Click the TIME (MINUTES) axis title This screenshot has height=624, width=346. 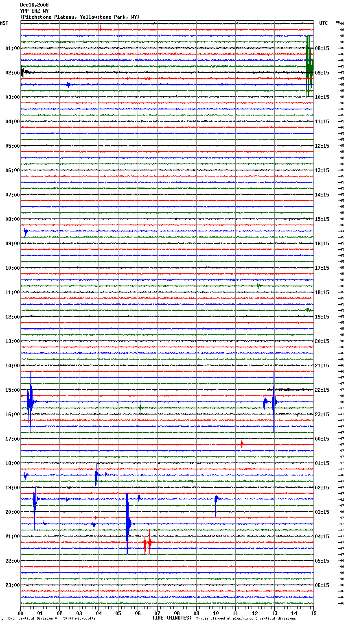172,618
